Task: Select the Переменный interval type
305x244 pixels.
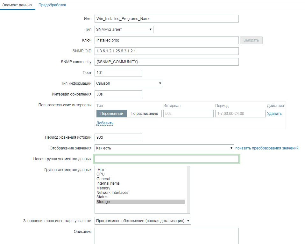Action: tap(112, 114)
